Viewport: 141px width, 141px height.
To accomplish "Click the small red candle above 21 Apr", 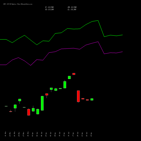I will (83, 99).
